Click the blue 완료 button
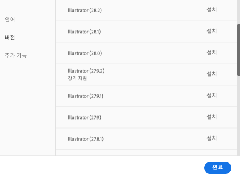Screen dimensions: 240x179 point(217,168)
